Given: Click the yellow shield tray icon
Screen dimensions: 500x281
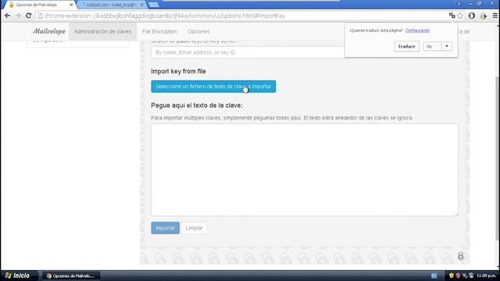Looking at the screenshot, I should pos(452,276).
